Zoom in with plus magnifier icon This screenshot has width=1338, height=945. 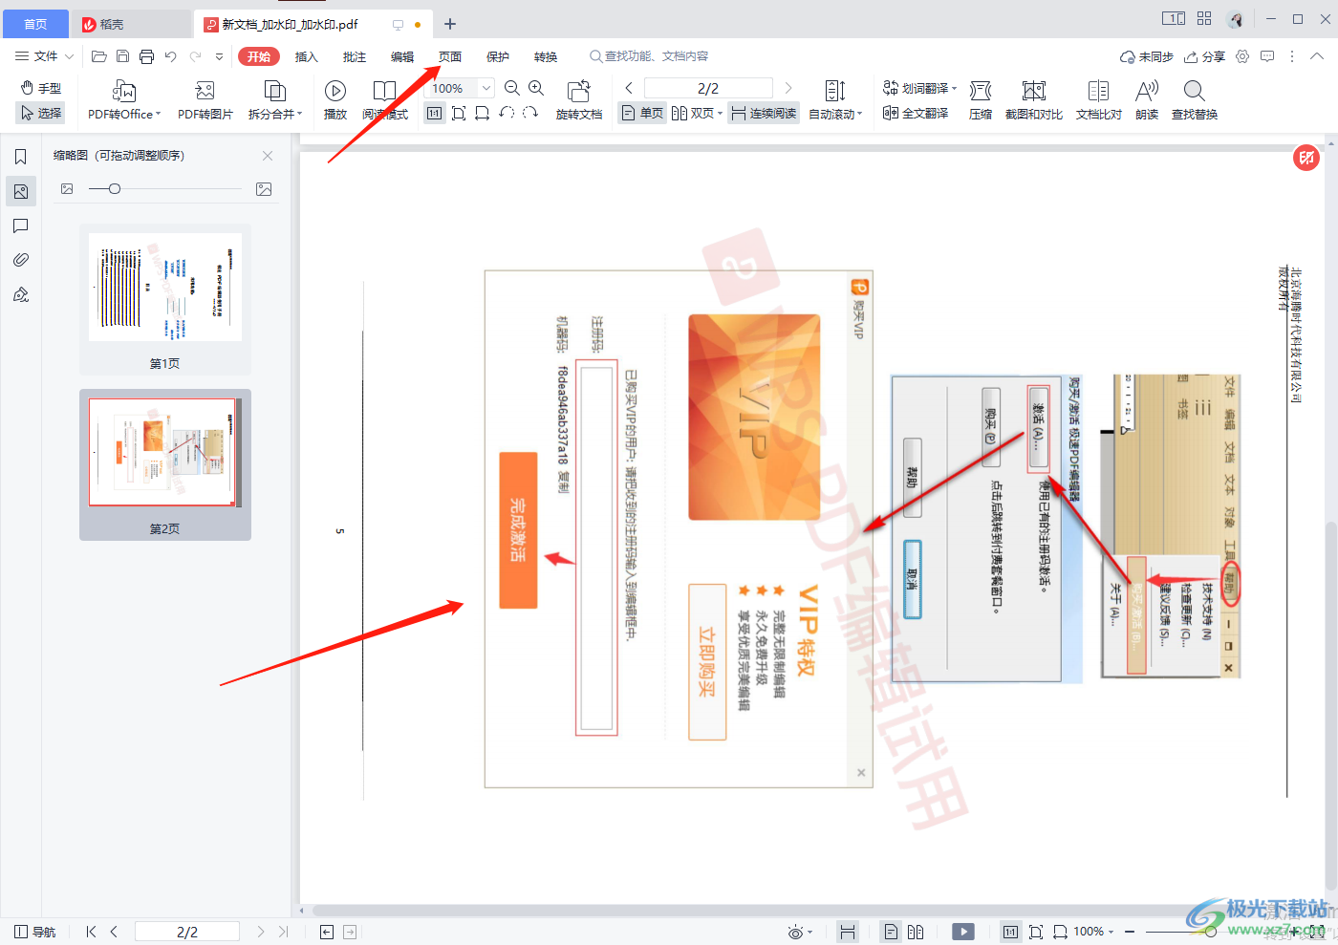coord(536,88)
